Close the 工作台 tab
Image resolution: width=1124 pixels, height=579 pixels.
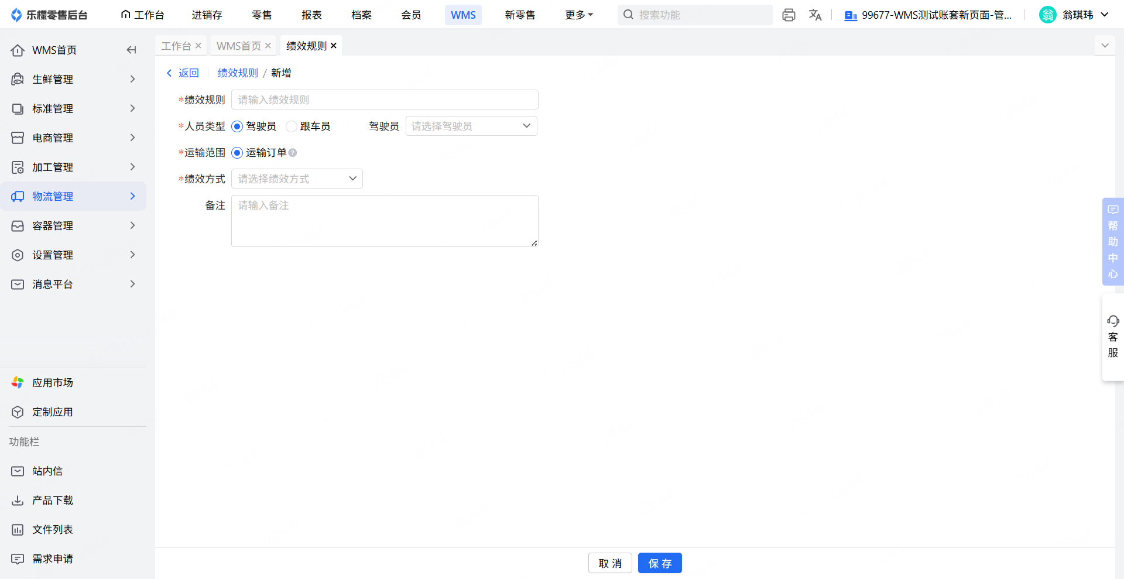198,46
